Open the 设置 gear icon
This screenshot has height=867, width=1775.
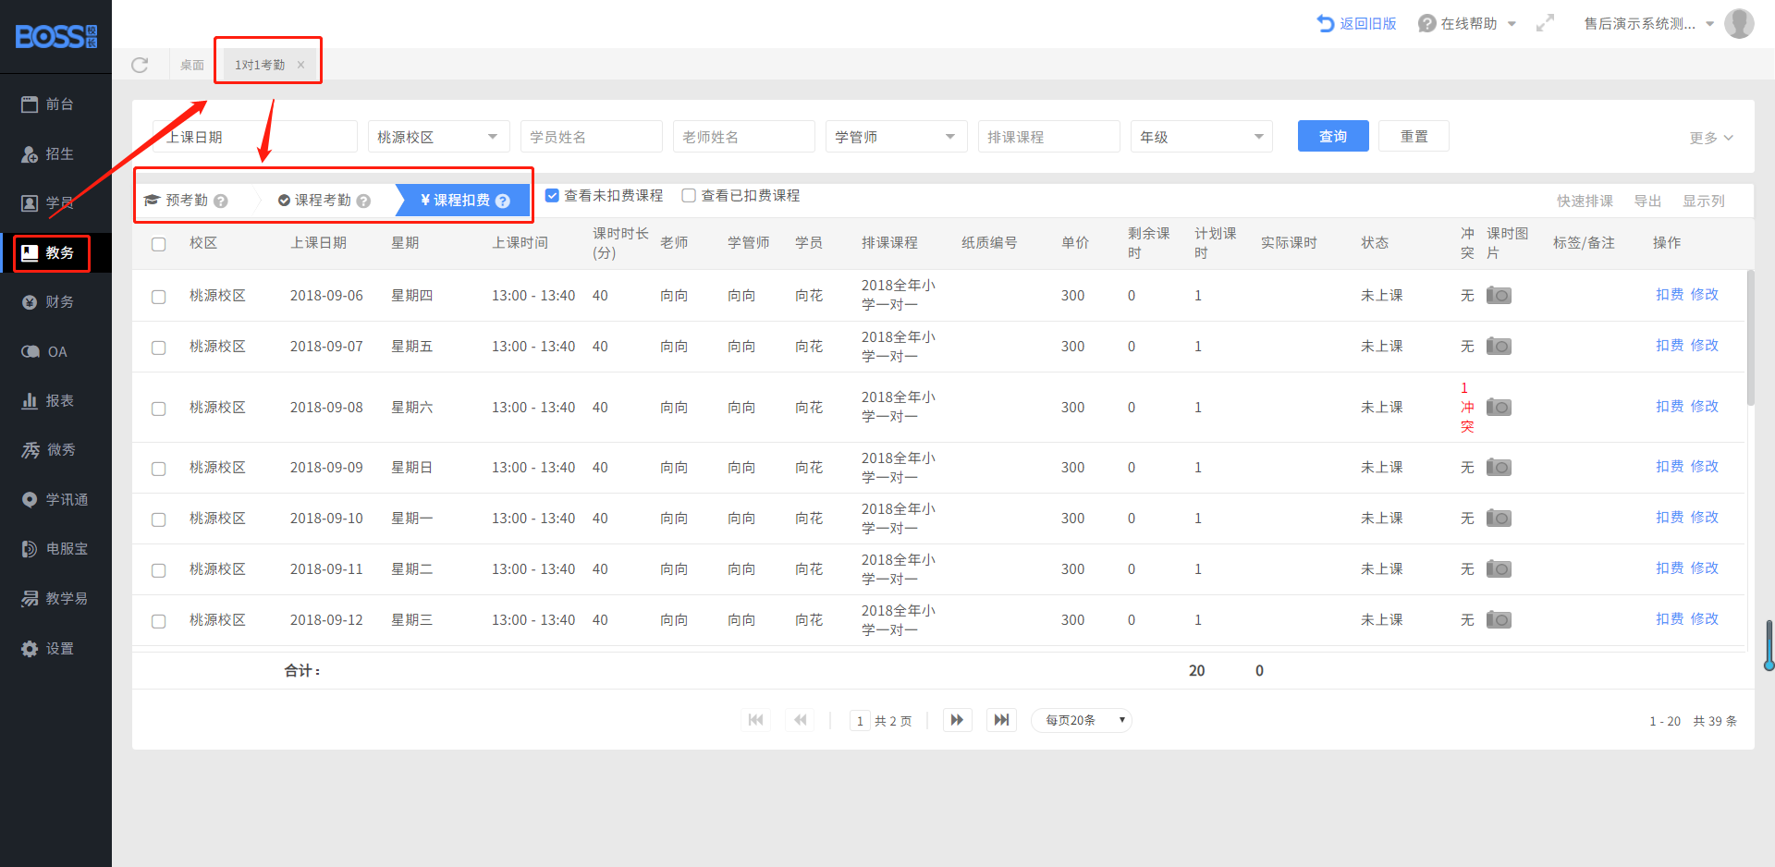point(30,649)
